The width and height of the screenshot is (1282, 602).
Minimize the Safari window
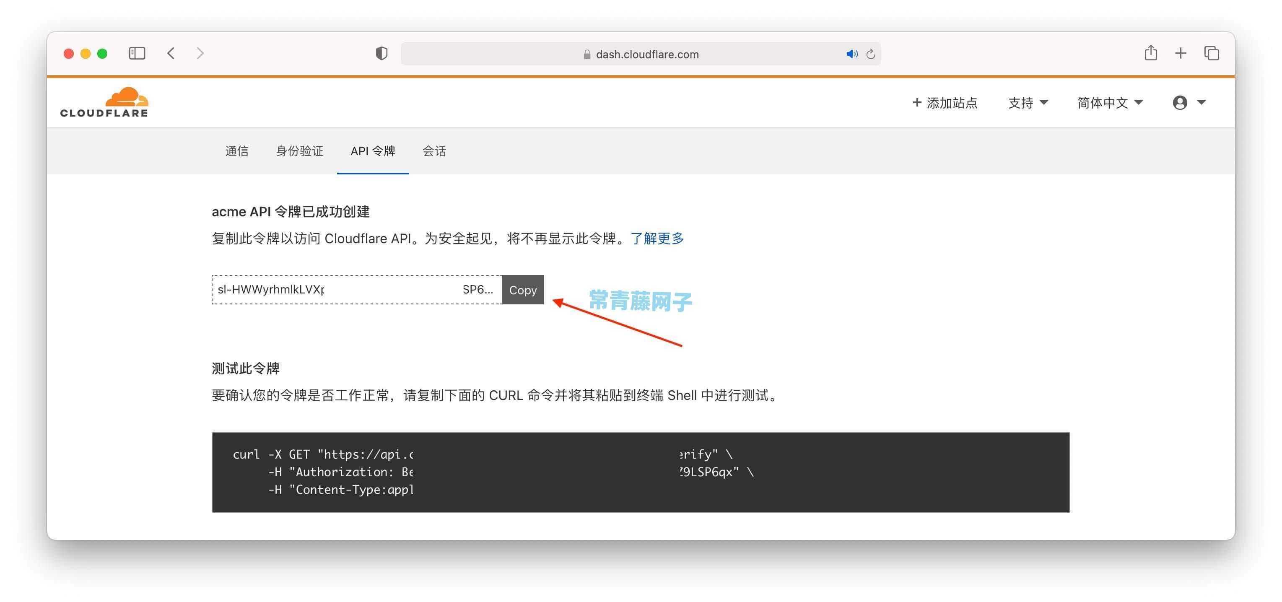tap(86, 53)
